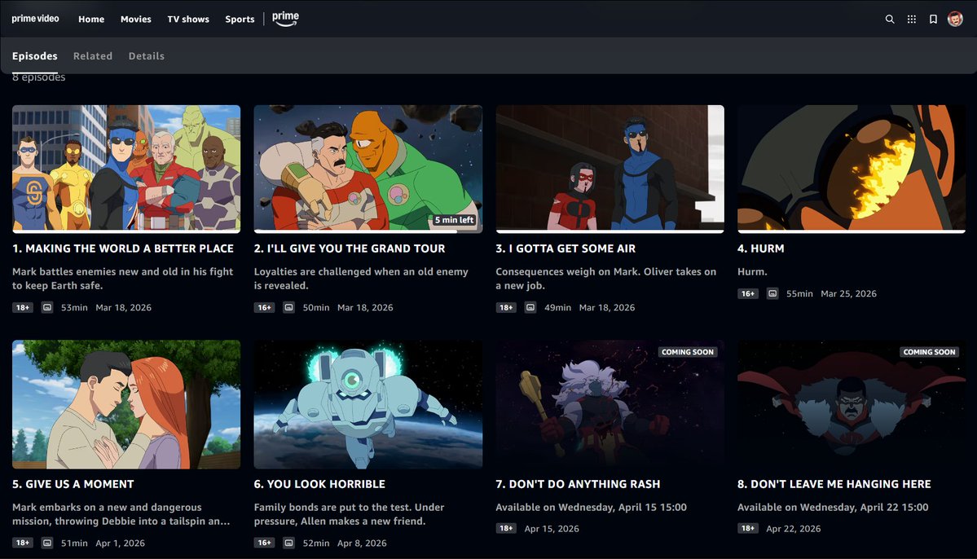Go to Home in top navigation
The image size is (977, 559).
91,20
